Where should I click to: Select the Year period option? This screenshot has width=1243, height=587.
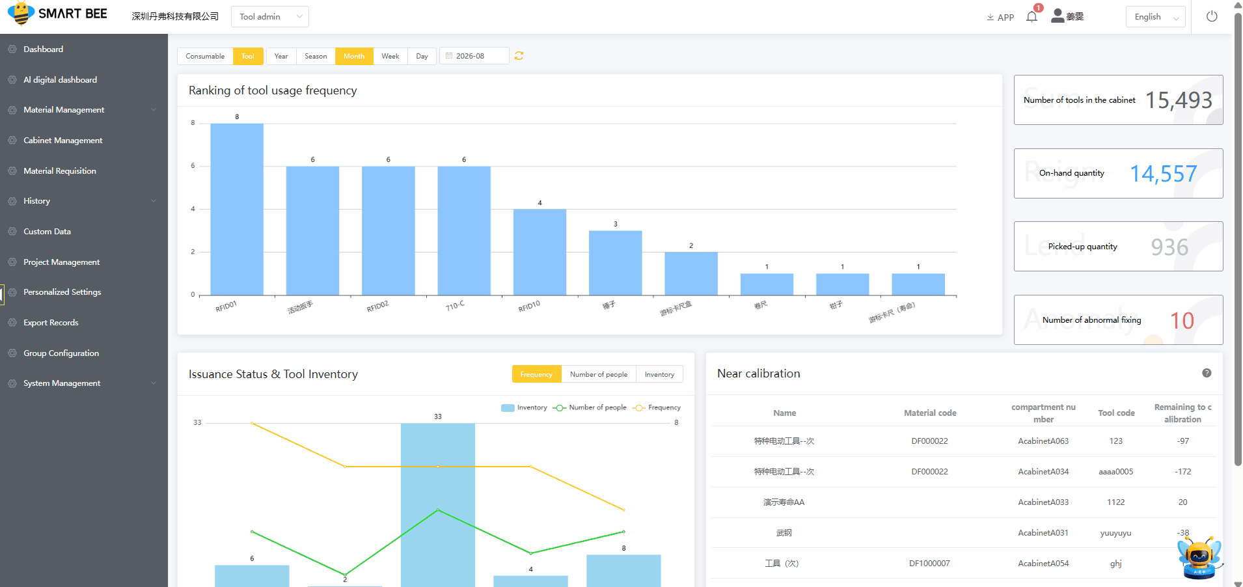pyautogui.click(x=281, y=56)
